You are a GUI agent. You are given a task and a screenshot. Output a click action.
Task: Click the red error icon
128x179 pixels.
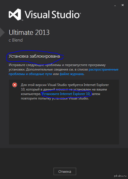point(15,85)
